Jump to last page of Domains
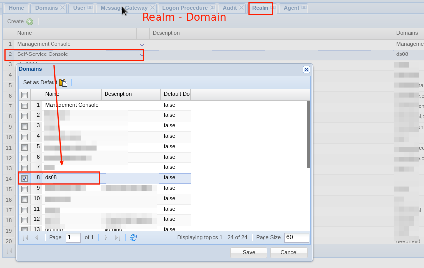The height and width of the screenshot is (268, 424). tap(117, 238)
